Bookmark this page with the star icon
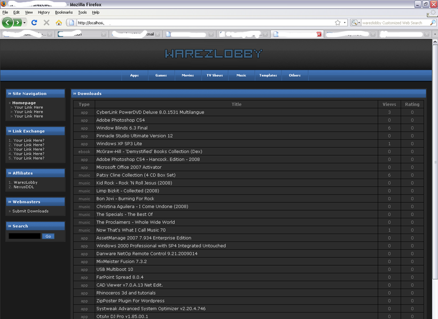 point(338,22)
